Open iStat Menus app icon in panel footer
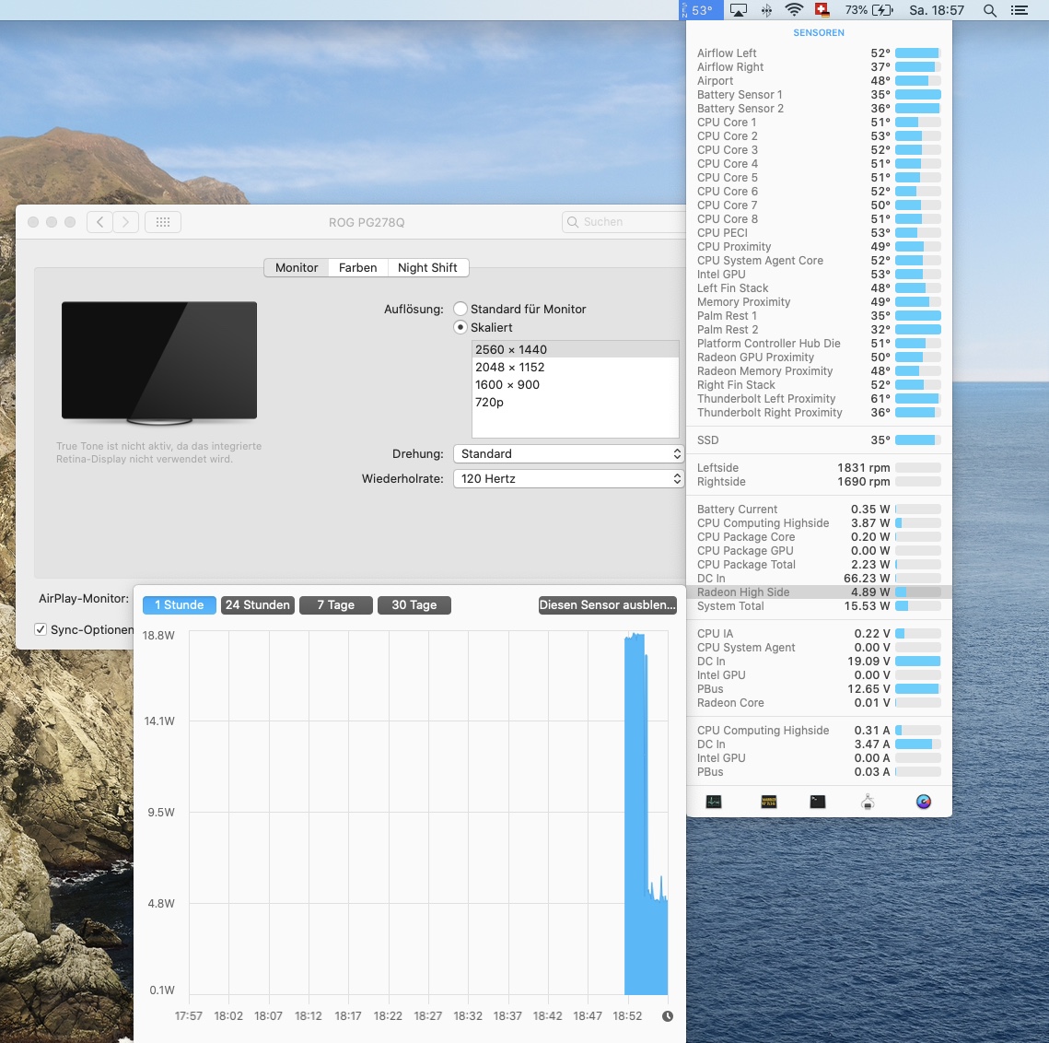 [x=923, y=802]
